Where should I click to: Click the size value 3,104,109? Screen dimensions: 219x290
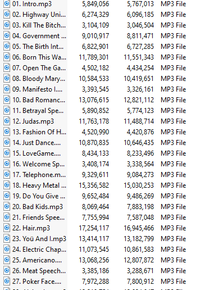coord(95,25)
